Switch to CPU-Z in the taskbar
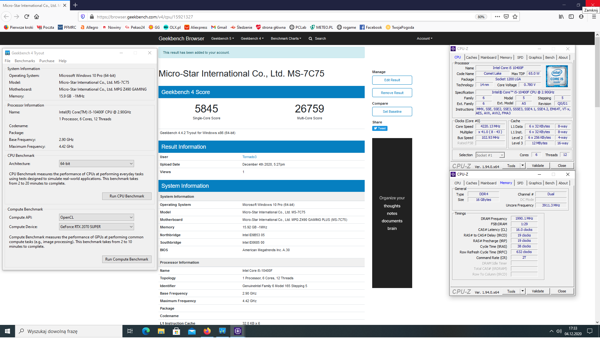The image size is (600, 363). click(x=237, y=331)
